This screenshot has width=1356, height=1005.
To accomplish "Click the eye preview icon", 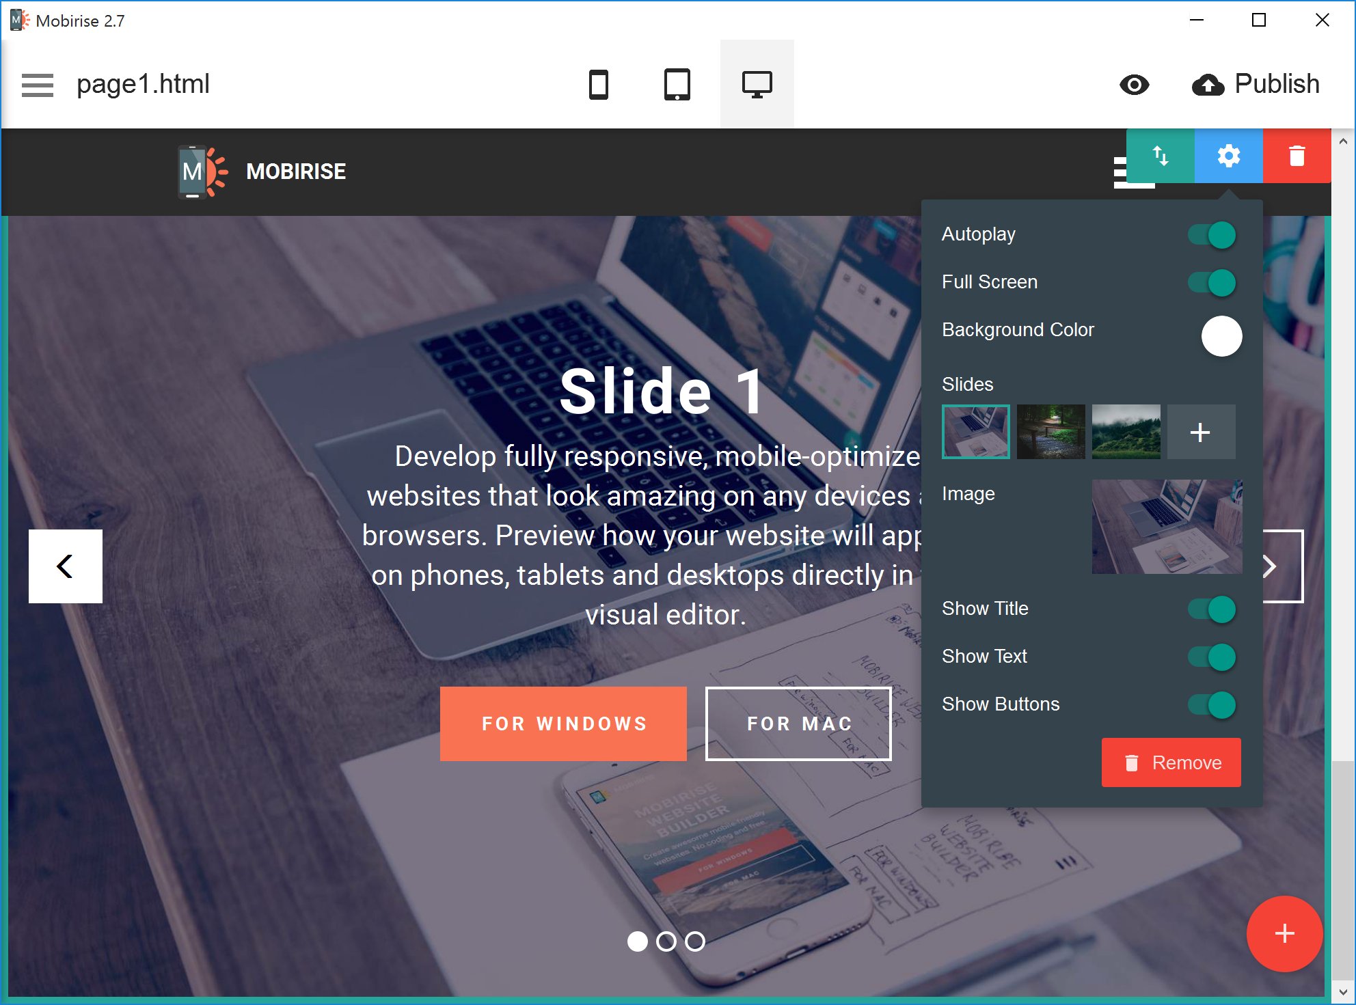I will pyautogui.click(x=1135, y=85).
